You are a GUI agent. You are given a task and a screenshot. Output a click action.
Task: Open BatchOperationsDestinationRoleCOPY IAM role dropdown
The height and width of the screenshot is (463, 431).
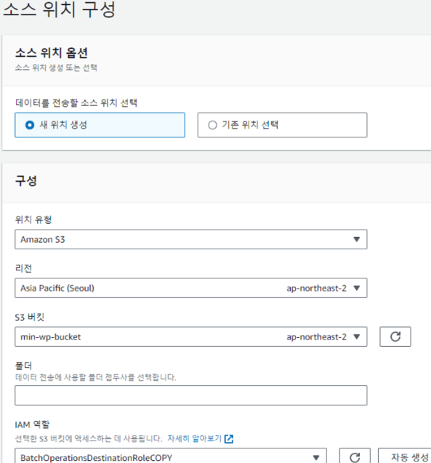pyautogui.click(x=171, y=456)
